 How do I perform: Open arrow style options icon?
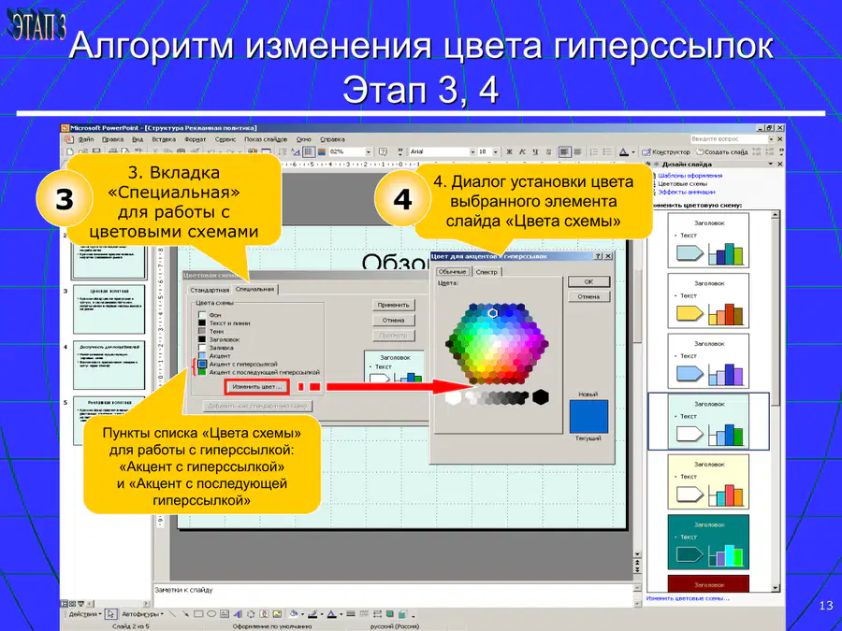coord(377,614)
